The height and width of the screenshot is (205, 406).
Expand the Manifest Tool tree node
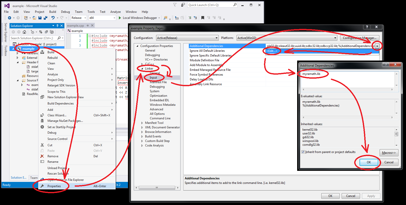142,123
